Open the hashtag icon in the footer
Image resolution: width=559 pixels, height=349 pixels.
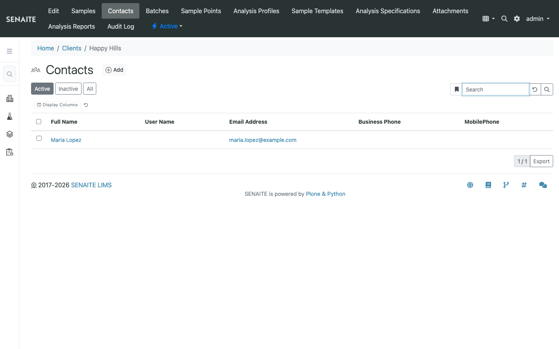pos(524,185)
